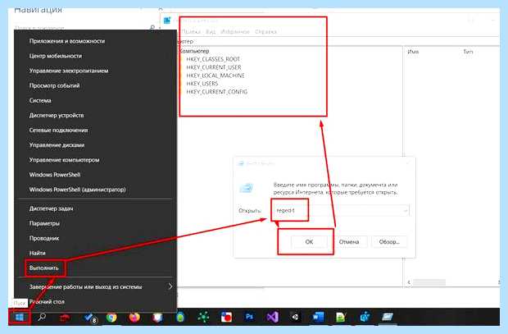
Task: Open 'Параметры' from the menu
Action: pyautogui.click(x=44, y=223)
